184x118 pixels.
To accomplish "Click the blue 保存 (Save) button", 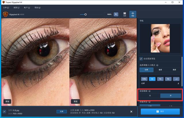I will (160, 111).
